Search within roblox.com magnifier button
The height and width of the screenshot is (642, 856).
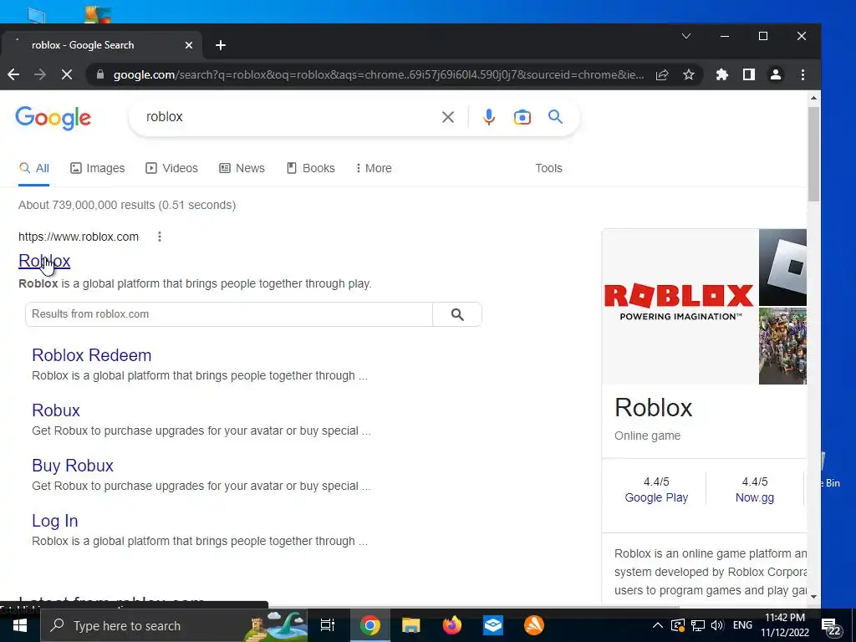[x=457, y=314]
